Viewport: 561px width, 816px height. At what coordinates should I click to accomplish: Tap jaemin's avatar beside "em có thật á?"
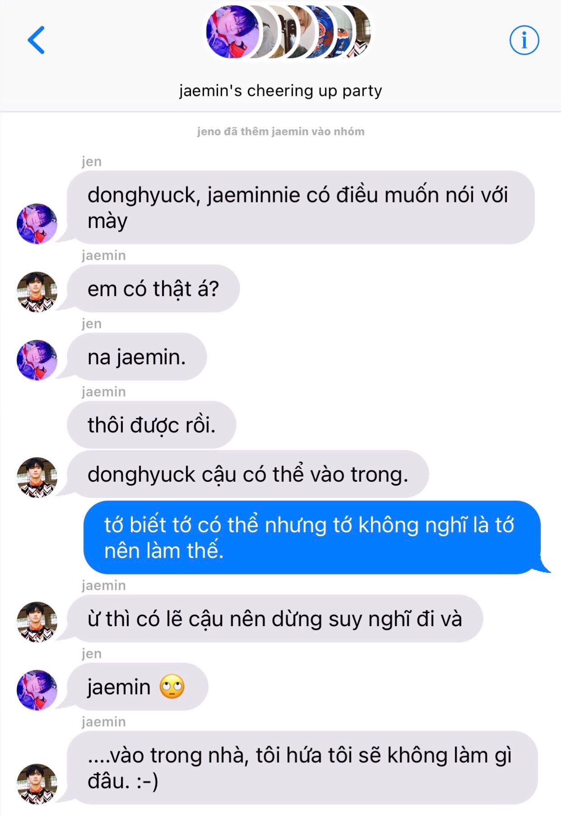tap(37, 292)
